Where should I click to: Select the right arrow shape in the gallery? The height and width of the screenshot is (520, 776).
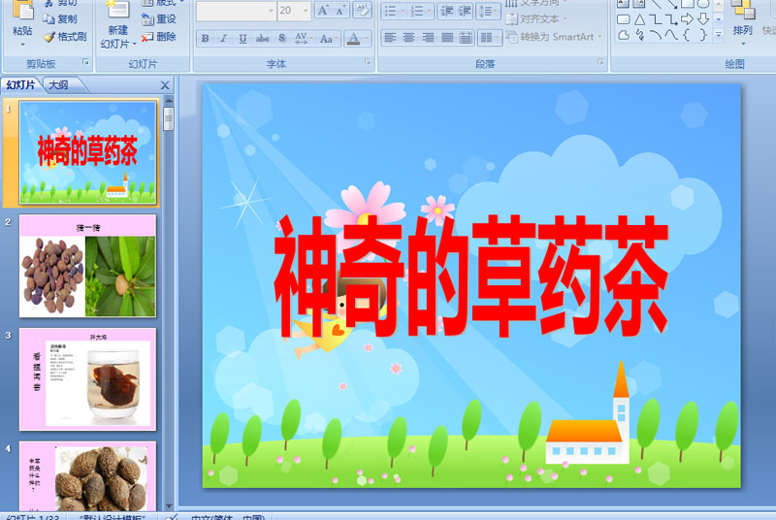click(x=688, y=18)
